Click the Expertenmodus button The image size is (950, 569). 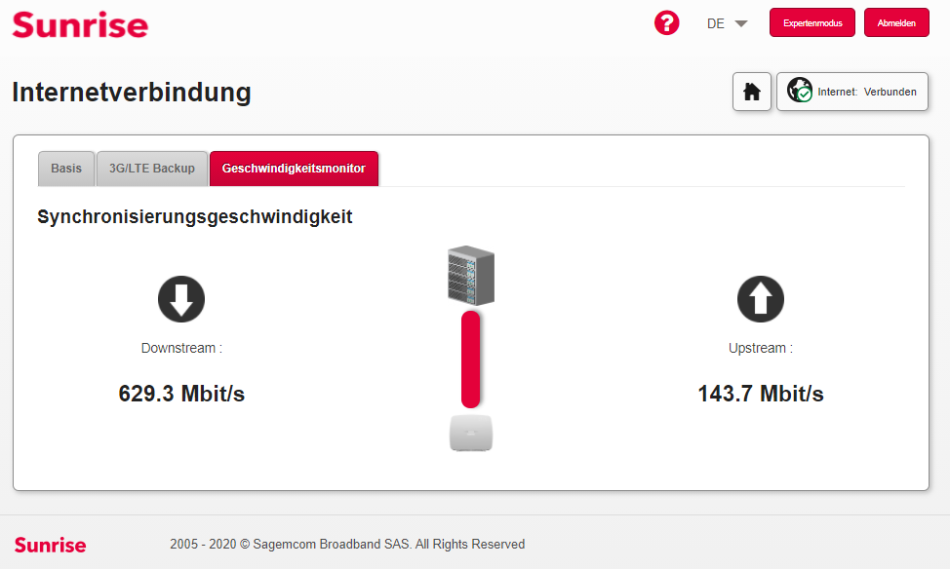point(812,23)
